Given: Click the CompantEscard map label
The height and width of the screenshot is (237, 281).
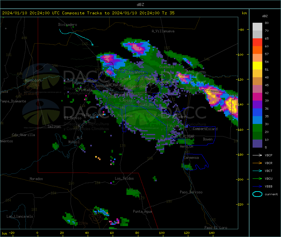Looking at the screenshot, I should click(x=205, y=129).
